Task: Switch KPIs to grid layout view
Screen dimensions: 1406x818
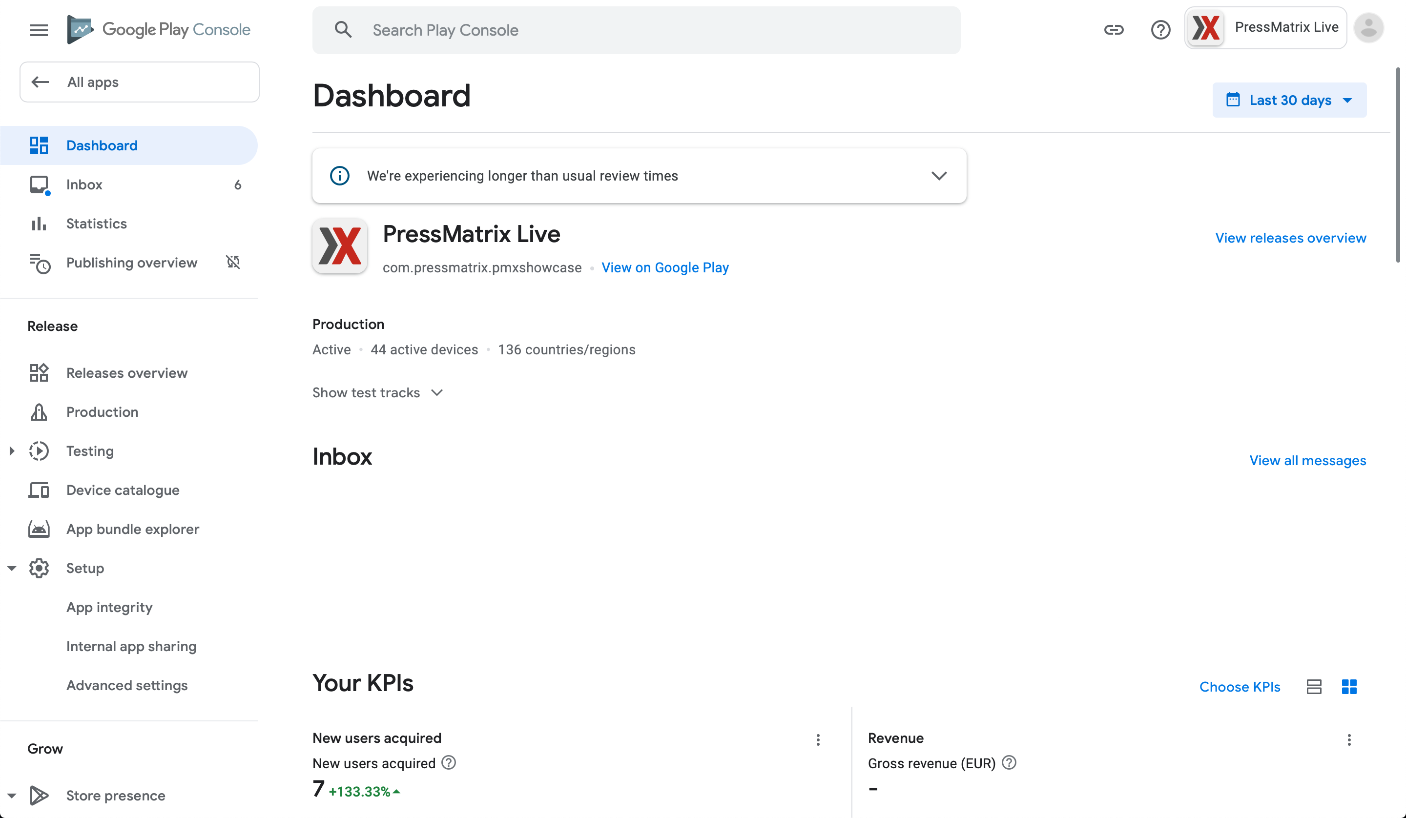Action: tap(1349, 686)
